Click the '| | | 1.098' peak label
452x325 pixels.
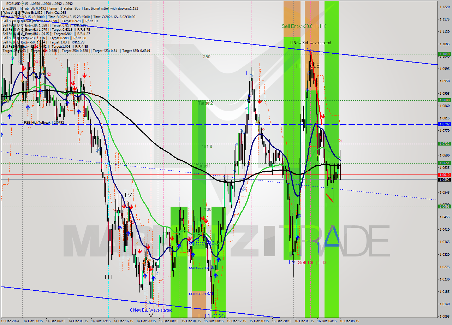coord(308,66)
